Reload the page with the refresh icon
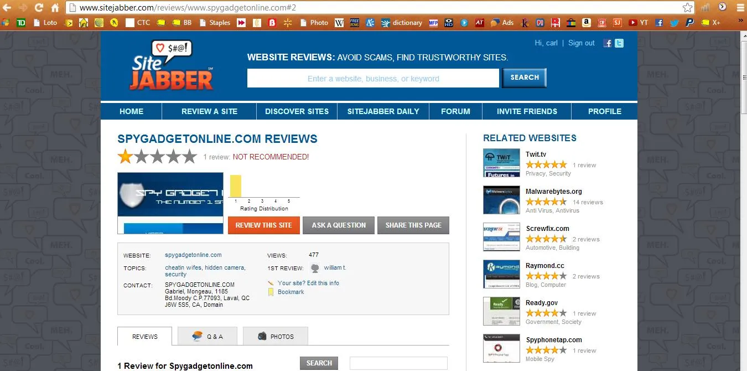 pos(39,8)
